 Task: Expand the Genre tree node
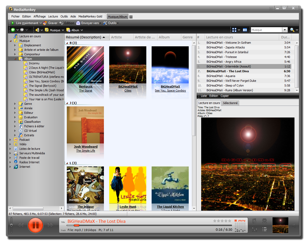pos(15,104)
